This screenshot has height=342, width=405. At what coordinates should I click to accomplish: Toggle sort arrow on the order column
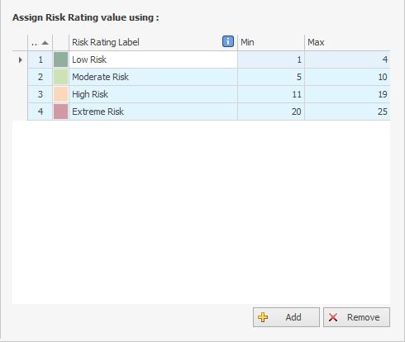tap(45, 43)
